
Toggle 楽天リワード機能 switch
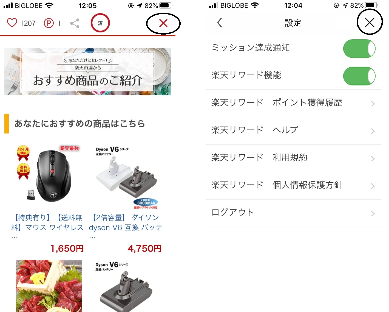click(x=359, y=76)
